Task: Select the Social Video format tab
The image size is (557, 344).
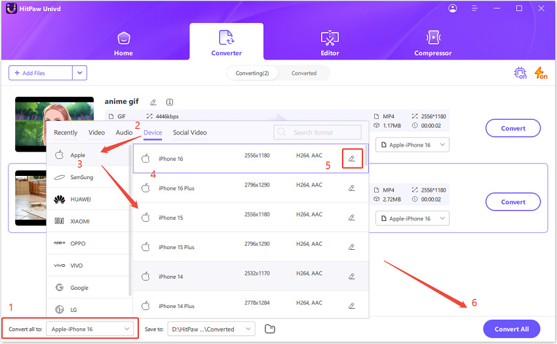Action: [x=189, y=133]
